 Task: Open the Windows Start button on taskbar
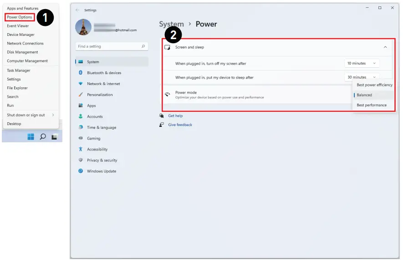point(31,136)
